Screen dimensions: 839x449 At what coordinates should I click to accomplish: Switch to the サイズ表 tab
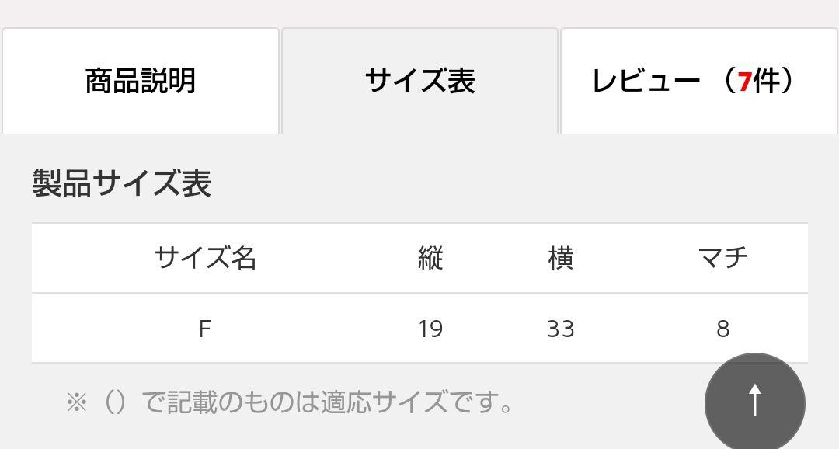(x=420, y=82)
